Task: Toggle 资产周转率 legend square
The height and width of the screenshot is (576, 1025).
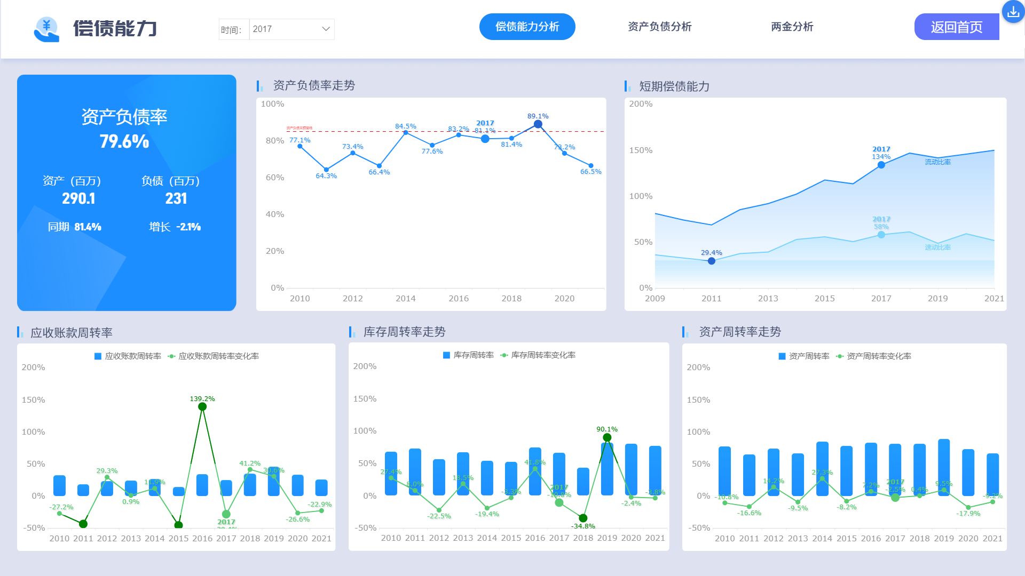Action: (x=782, y=356)
